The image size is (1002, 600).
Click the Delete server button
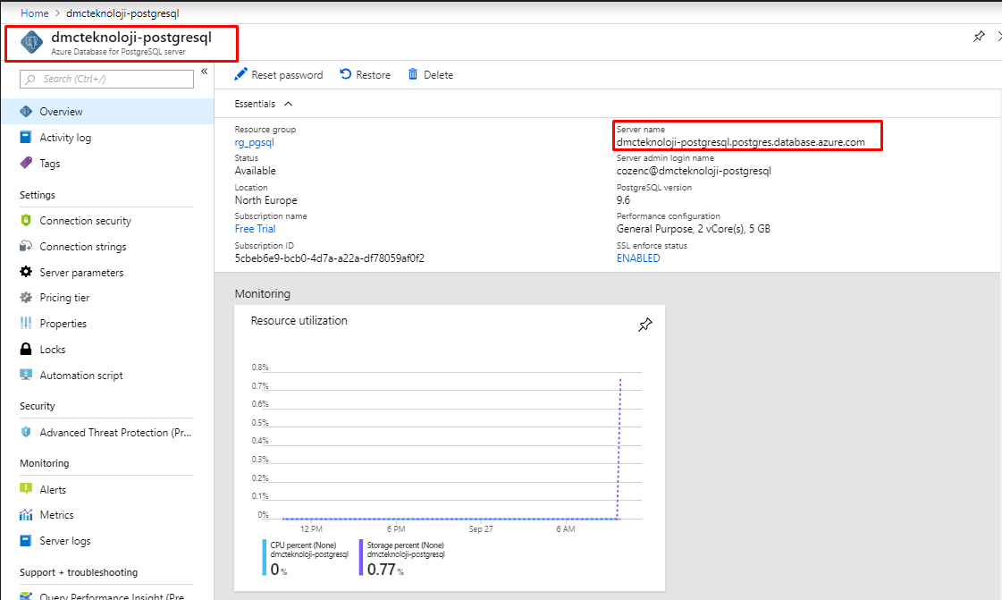point(431,75)
